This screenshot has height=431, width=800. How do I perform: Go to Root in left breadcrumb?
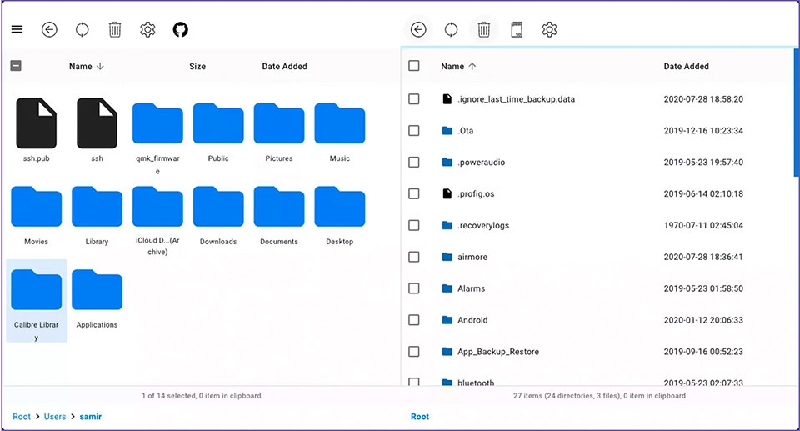(22, 417)
